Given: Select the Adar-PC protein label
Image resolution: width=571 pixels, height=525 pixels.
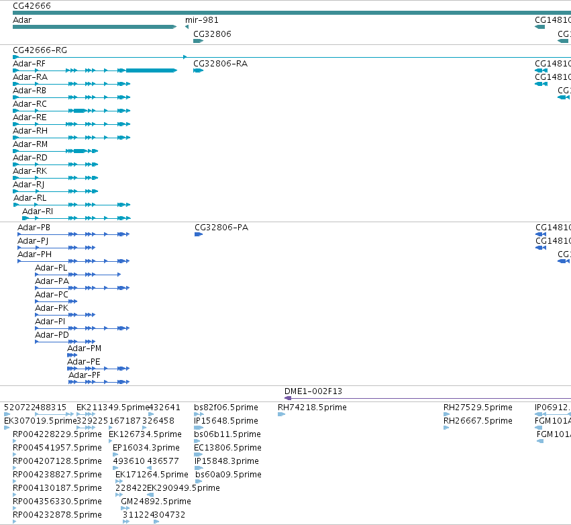Looking at the screenshot, I should [52, 295].
